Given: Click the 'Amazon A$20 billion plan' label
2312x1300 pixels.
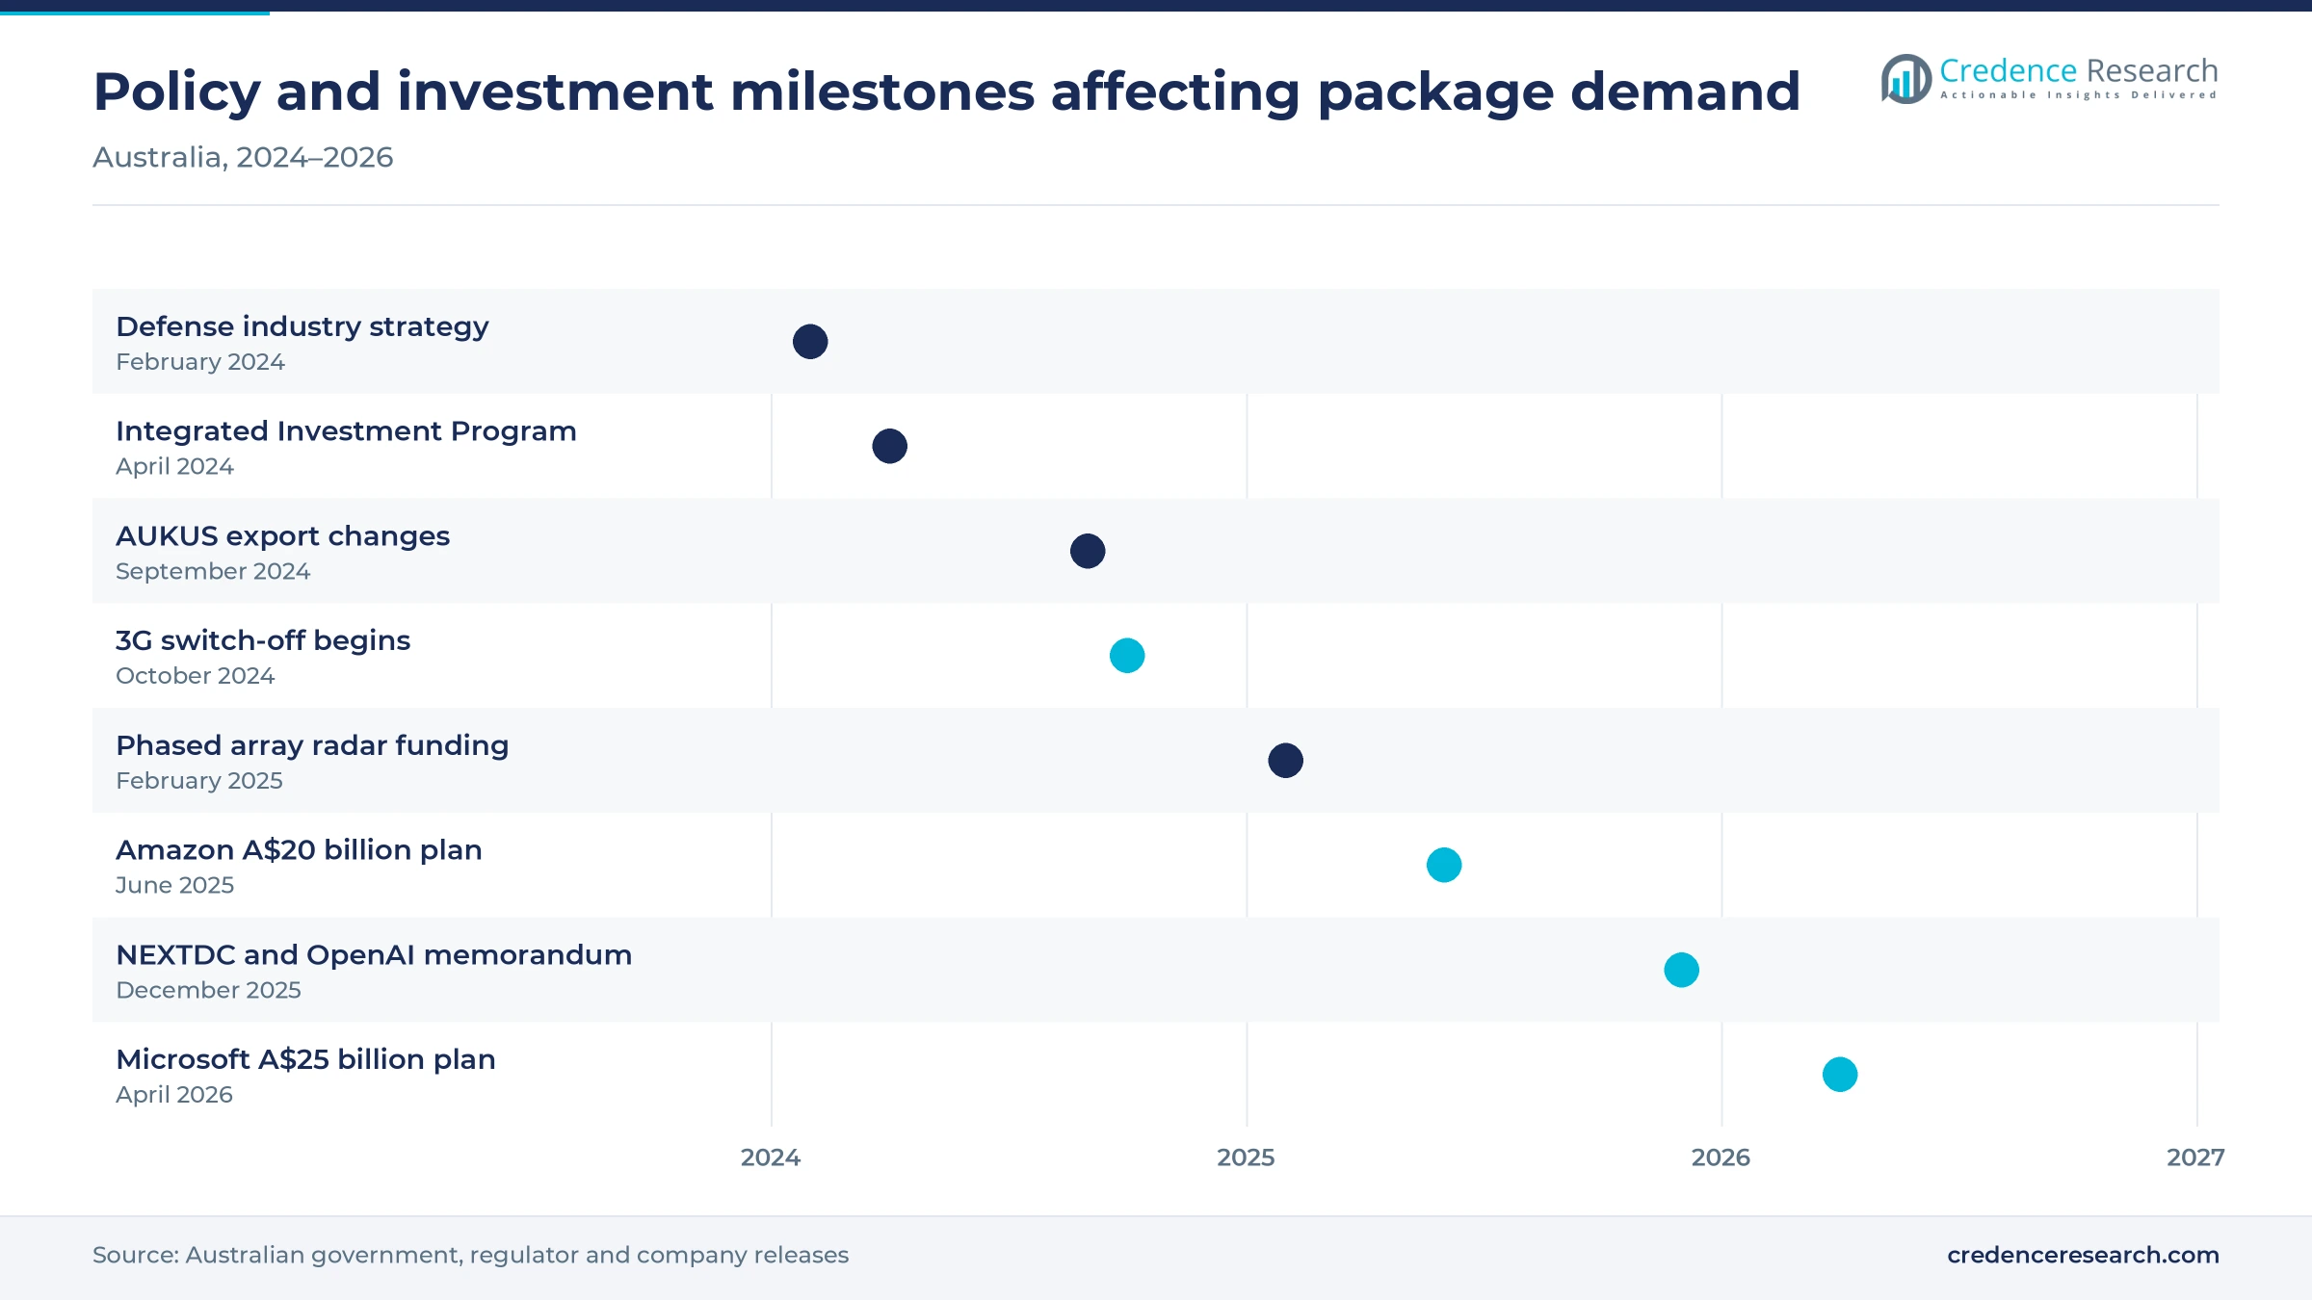Looking at the screenshot, I should pos(299,850).
